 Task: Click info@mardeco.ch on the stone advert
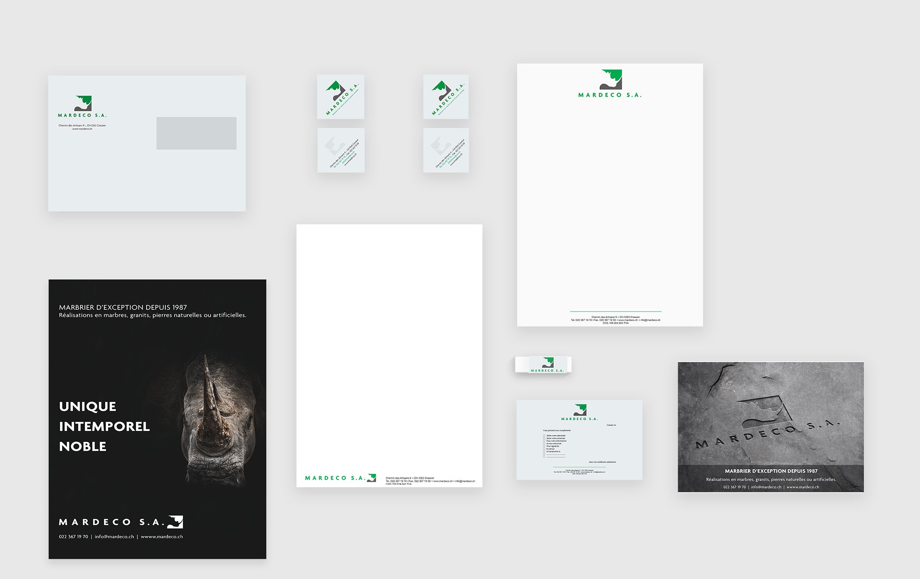[766, 487]
